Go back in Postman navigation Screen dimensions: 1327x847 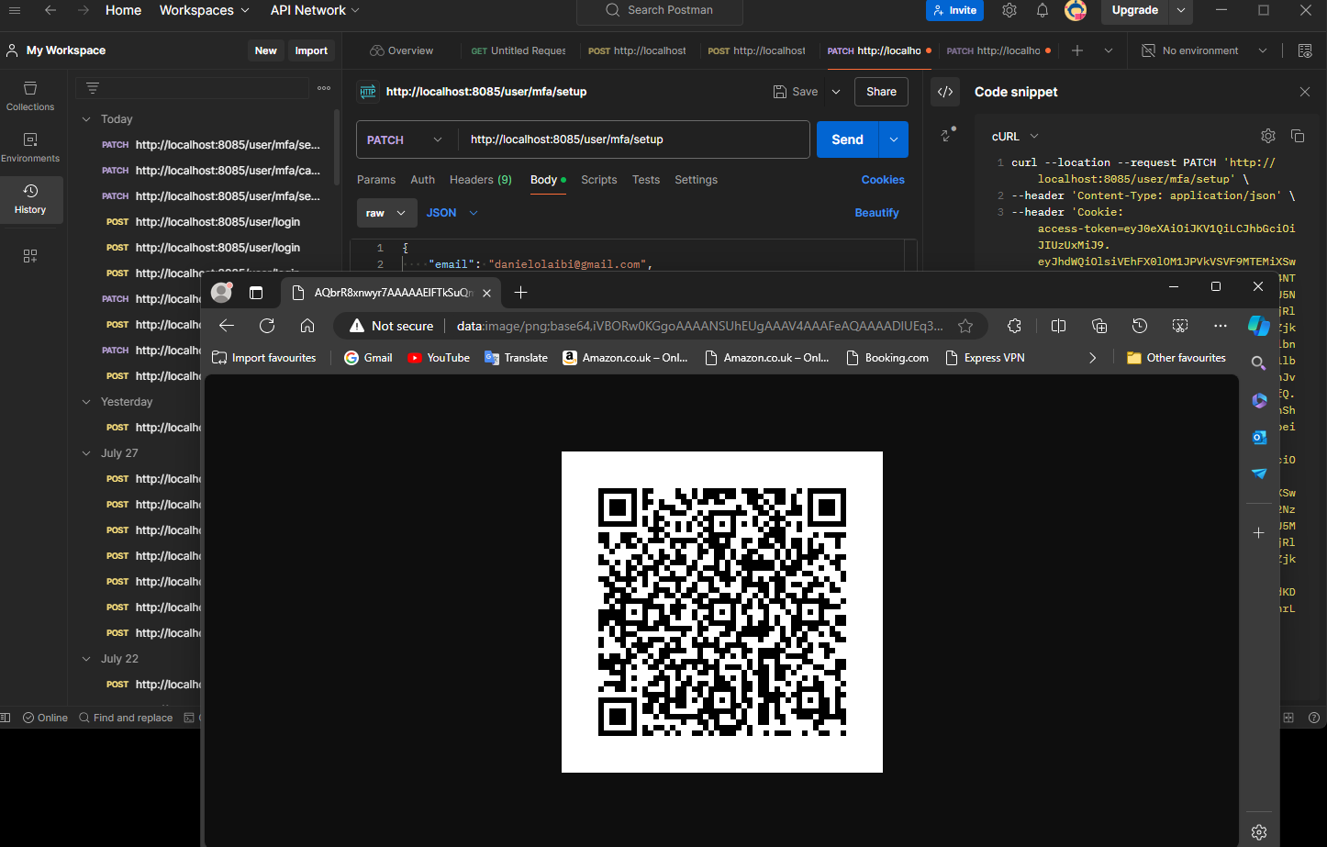pos(50,10)
